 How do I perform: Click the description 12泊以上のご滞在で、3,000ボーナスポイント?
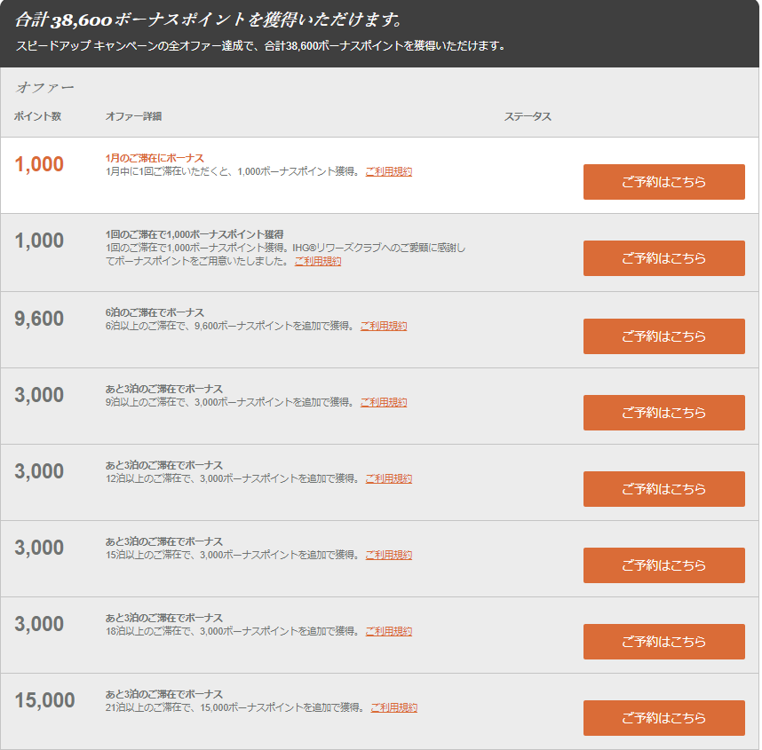coord(233,478)
